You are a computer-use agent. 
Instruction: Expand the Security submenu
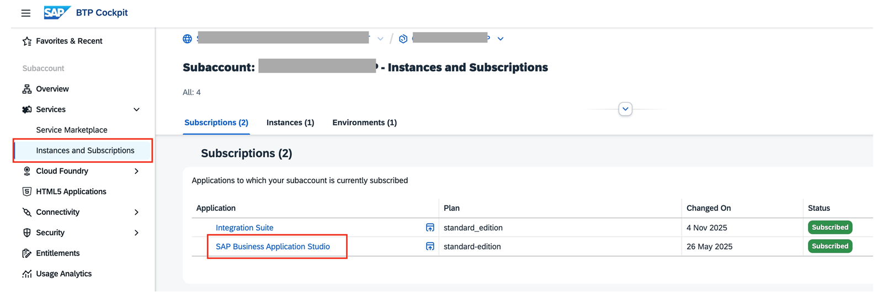pyautogui.click(x=136, y=232)
